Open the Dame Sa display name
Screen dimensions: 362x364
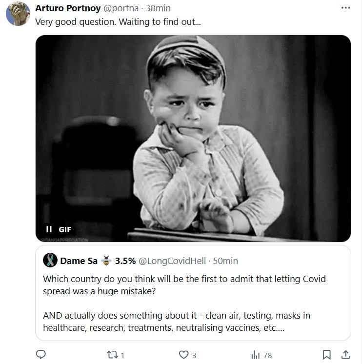[x=79, y=261]
